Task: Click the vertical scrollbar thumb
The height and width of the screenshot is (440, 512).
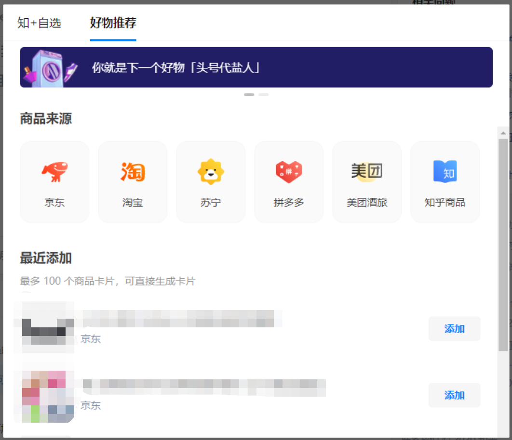Action: coord(503,241)
